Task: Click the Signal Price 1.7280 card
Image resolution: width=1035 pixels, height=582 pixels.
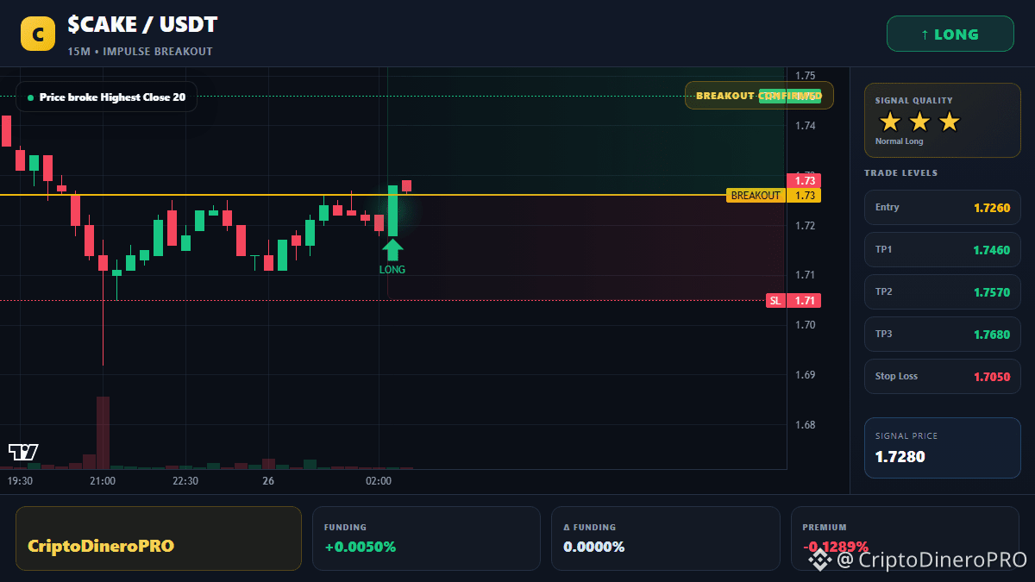Action: [943, 447]
